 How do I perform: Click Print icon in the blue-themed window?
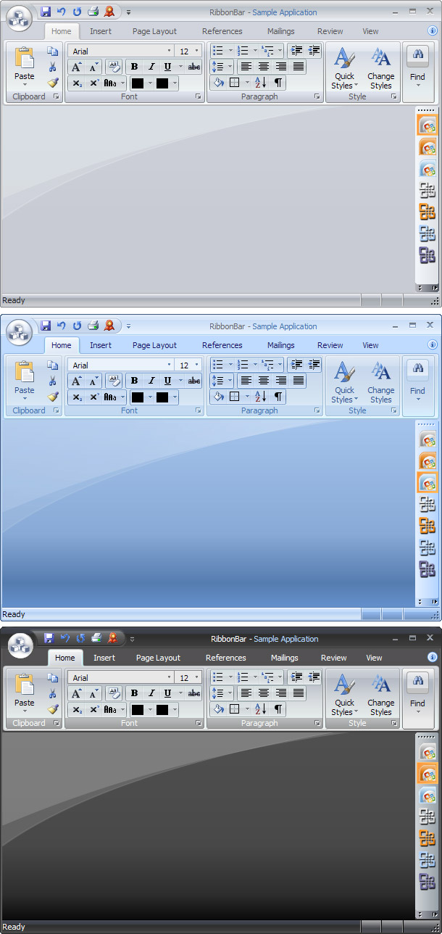[x=93, y=326]
